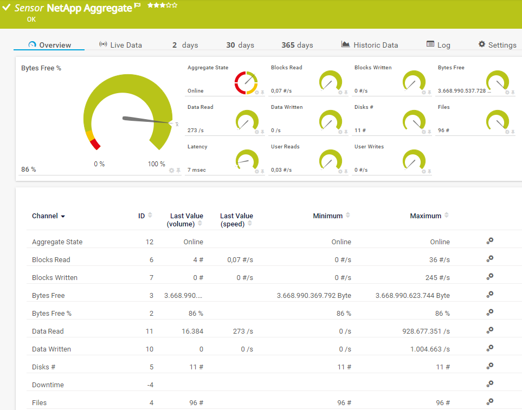
Task: Click gear icon in Bytes Free % row
Action: pyautogui.click(x=489, y=313)
